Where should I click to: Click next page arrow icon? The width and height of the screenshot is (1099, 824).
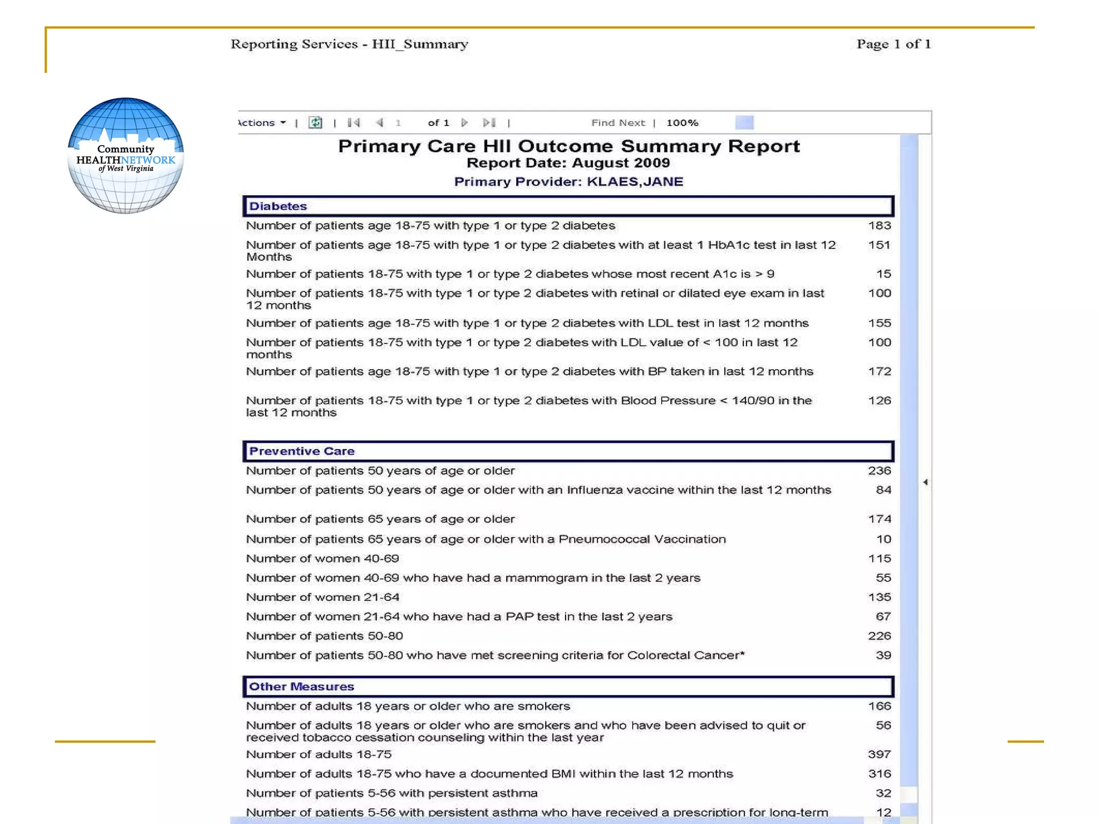point(465,123)
